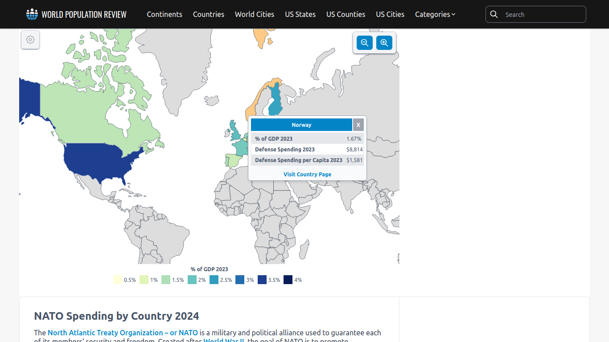This screenshot has height=342, width=609.
Task: Open North Atlantic Treaty Organization – or NATO link
Action: coord(123,333)
